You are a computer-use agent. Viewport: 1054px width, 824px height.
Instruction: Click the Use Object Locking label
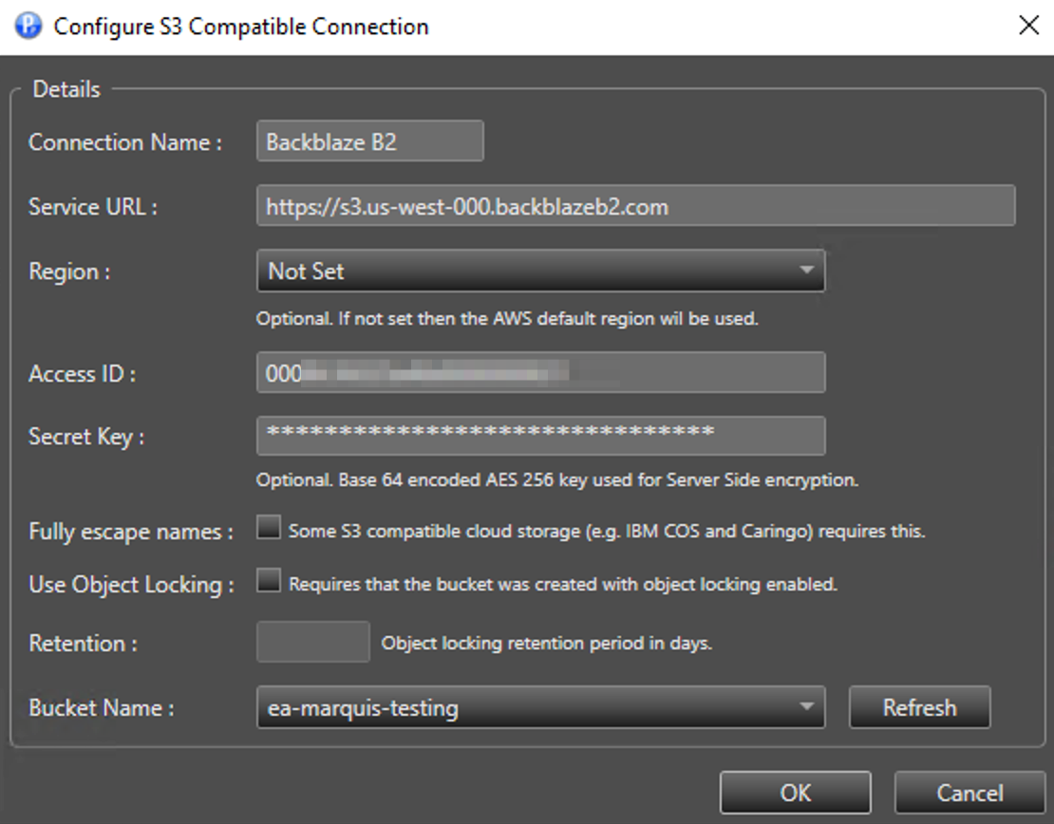tap(131, 585)
